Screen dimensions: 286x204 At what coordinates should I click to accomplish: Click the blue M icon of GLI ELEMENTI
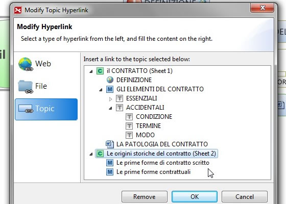pos(110,89)
